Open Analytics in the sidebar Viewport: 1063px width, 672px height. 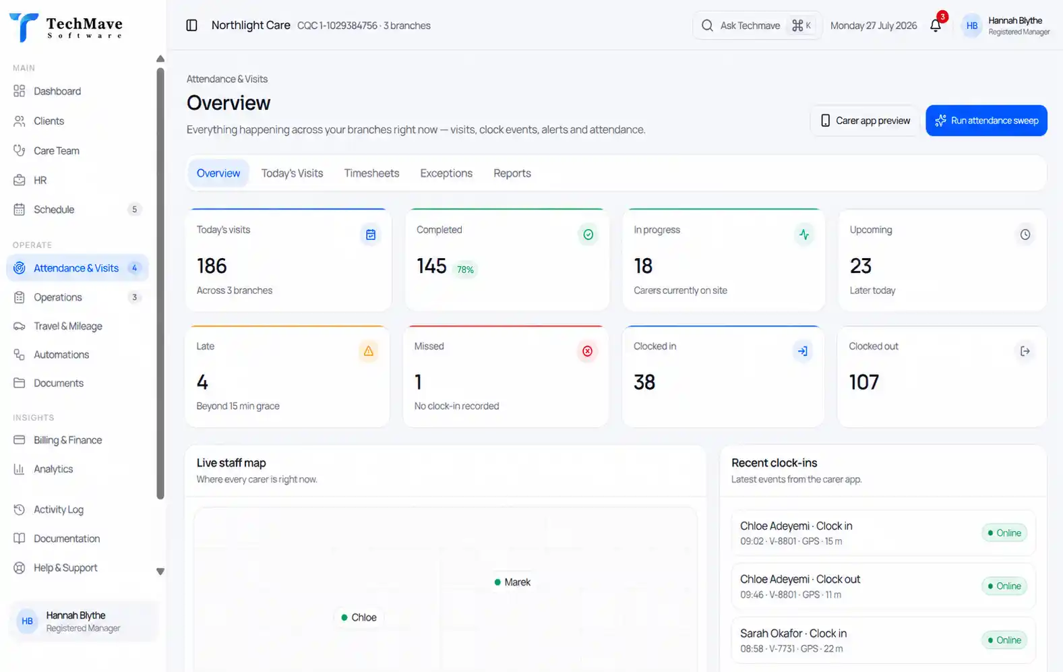click(78, 469)
